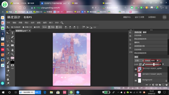
Task: Open the fill slider dropdown arrow
Action: pos(163,64)
